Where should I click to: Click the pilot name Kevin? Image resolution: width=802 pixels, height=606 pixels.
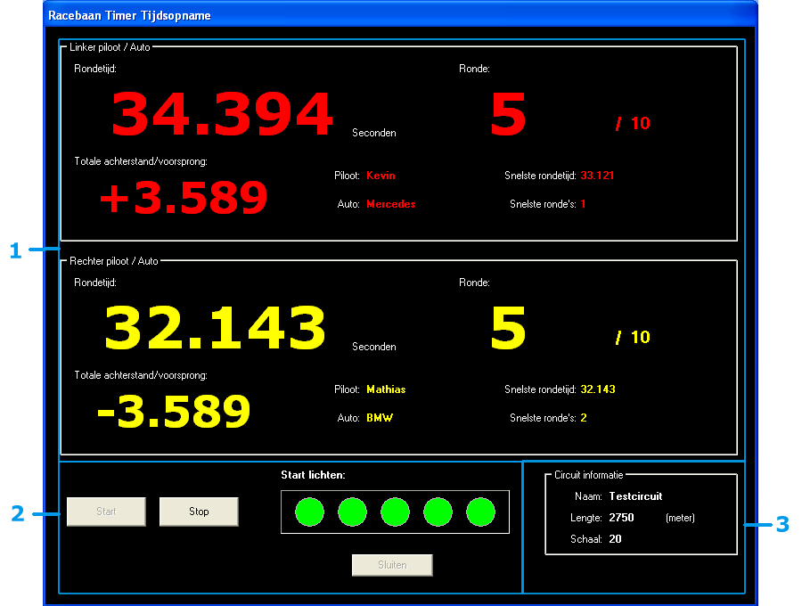point(381,176)
